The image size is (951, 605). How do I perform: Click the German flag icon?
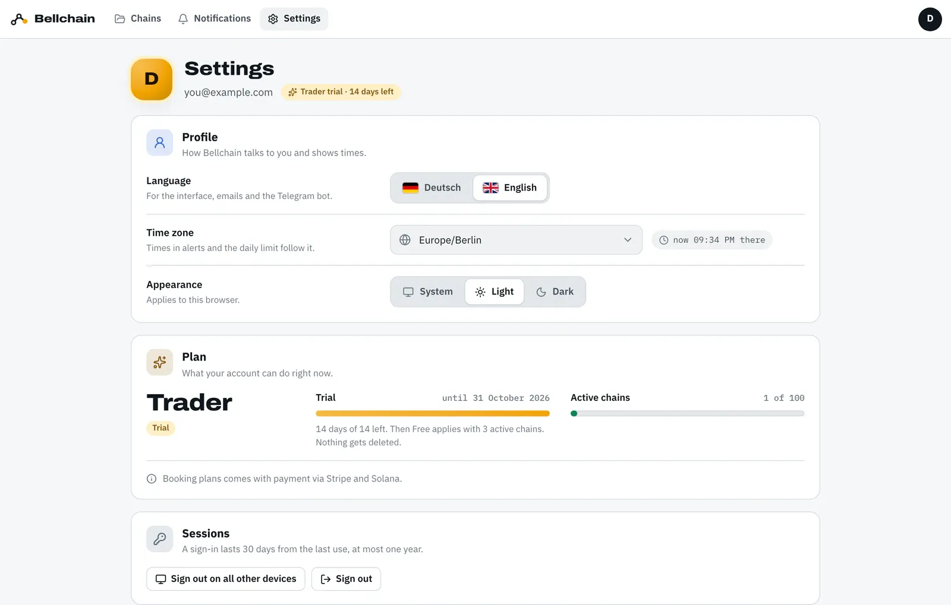(x=410, y=188)
